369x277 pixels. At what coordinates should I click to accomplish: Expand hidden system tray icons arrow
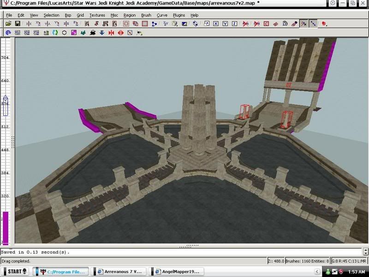click(x=317, y=272)
